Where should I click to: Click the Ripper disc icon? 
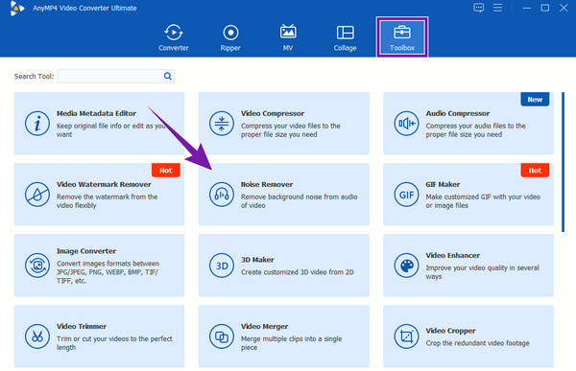(x=230, y=33)
